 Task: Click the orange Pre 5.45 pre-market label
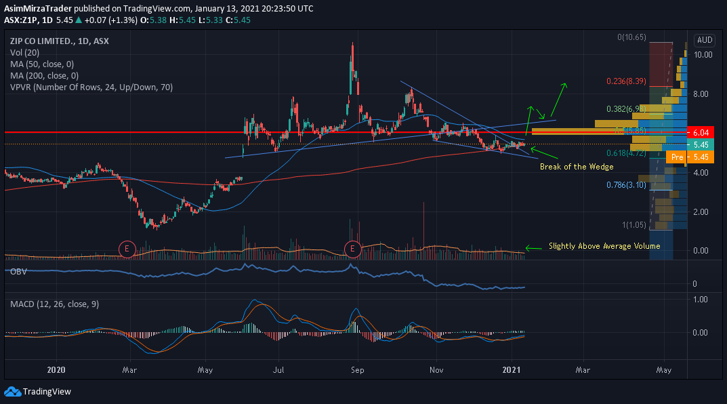(x=690, y=157)
